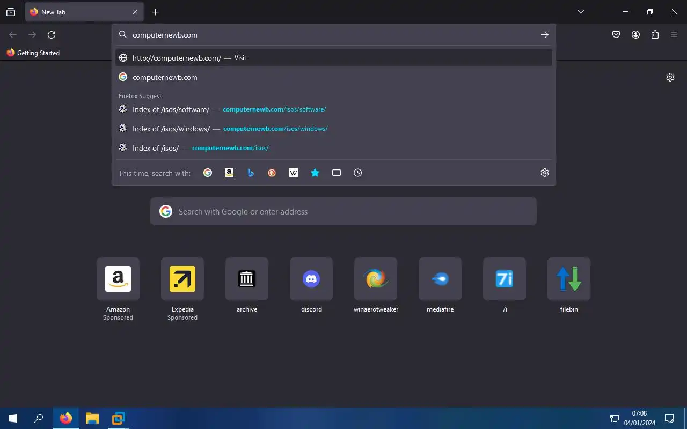The height and width of the screenshot is (429, 687).
Task: Select the New Tab tab
Action: point(84,12)
